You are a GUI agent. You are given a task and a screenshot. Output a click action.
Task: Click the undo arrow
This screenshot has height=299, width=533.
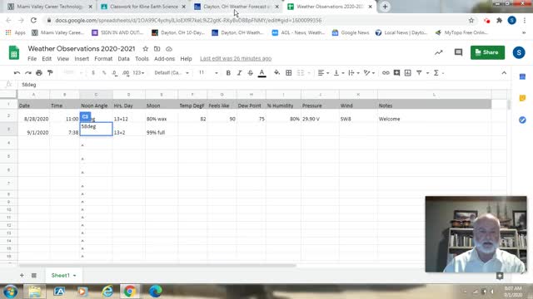[x=17, y=73]
